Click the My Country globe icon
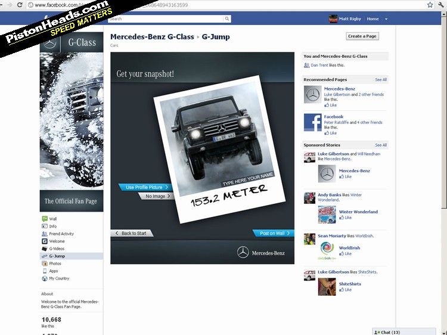 45,278
